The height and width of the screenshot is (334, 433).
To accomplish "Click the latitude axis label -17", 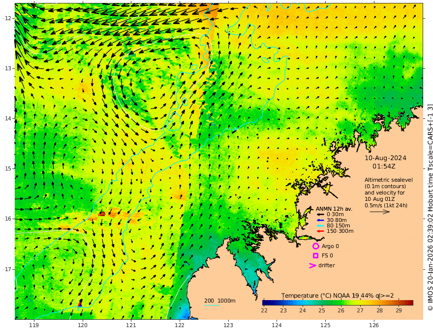I will [7, 269].
